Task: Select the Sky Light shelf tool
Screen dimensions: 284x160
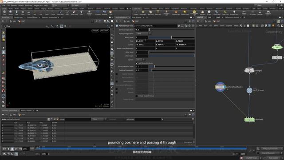Action: tap(202, 12)
